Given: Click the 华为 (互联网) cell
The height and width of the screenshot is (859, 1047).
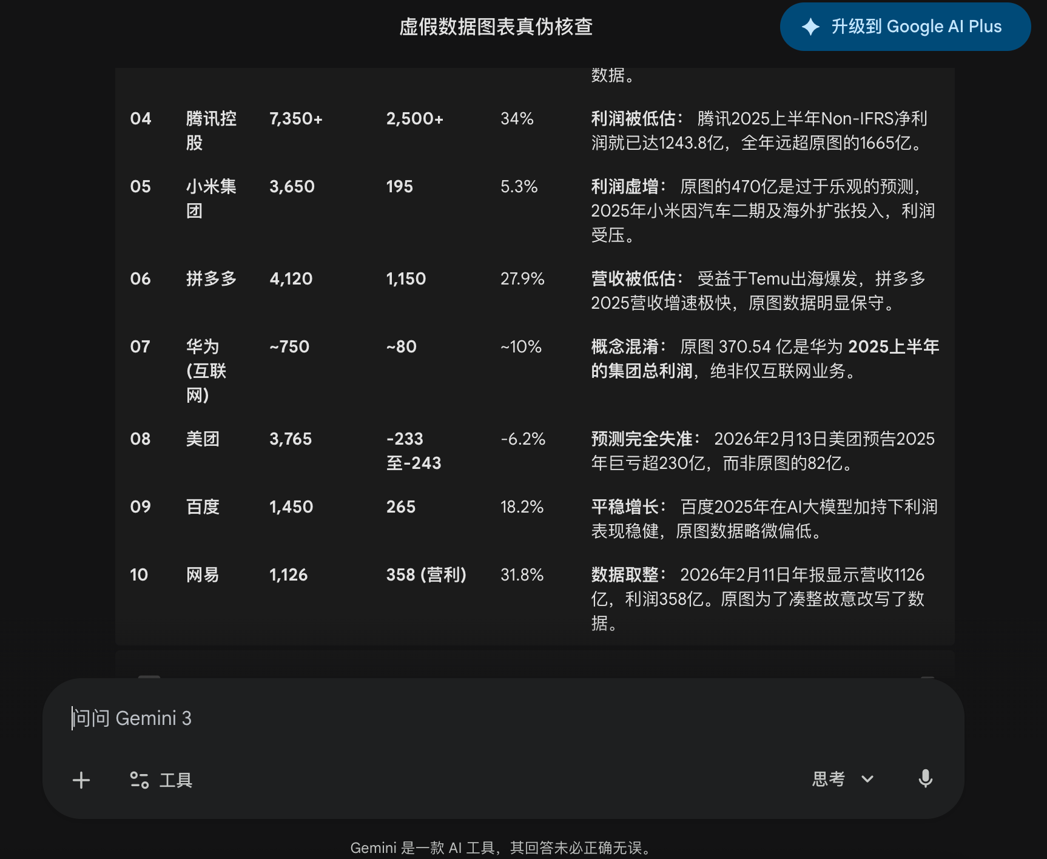Looking at the screenshot, I should (x=206, y=371).
